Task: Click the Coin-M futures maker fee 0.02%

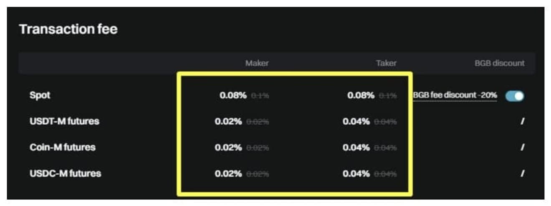Action: 228,147
